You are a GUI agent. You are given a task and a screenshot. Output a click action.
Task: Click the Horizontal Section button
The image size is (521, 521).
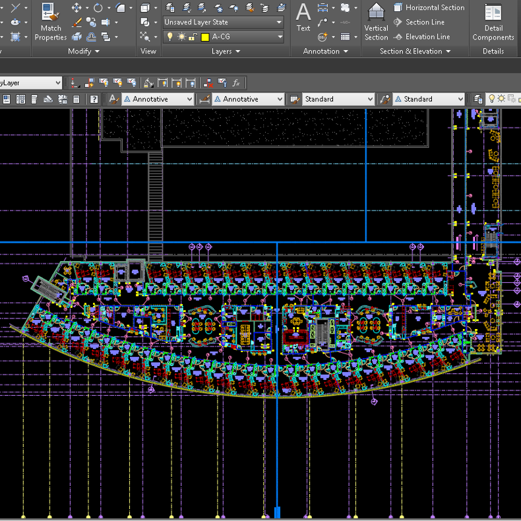pos(429,8)
